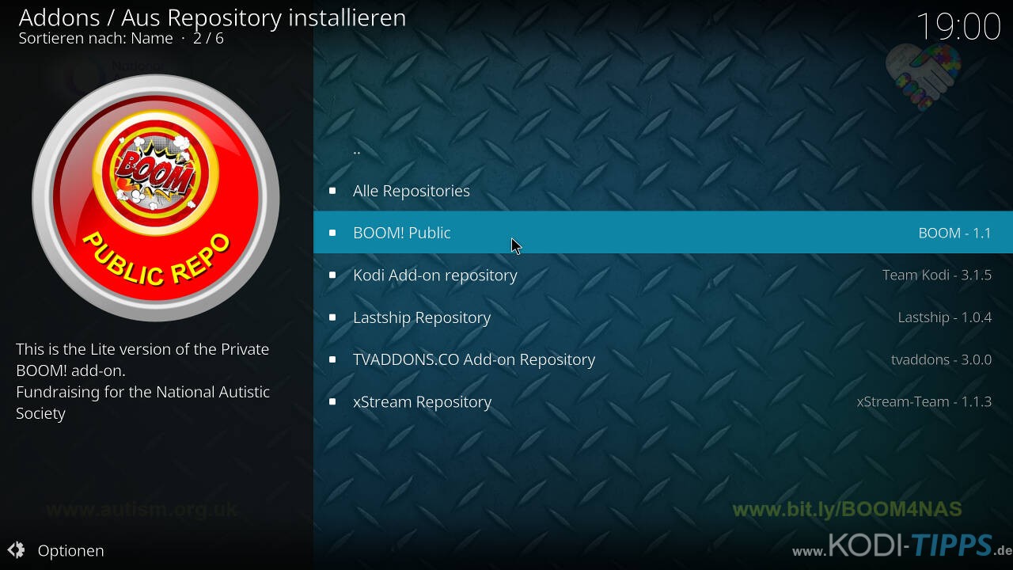Select the BOOM! Public repository
Image resolution: width=1013 pixels, height=570 pixels.
pos(663,232)
